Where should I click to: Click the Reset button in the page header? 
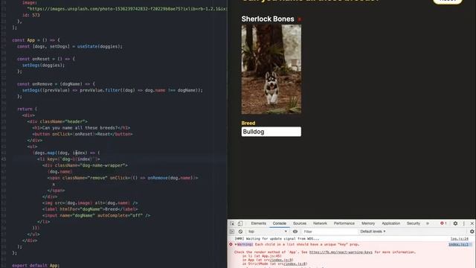tap(448, 1)
